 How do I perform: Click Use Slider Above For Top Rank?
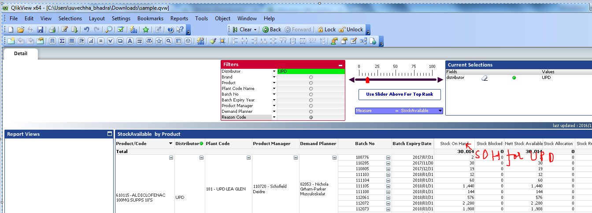pos(400,94)
